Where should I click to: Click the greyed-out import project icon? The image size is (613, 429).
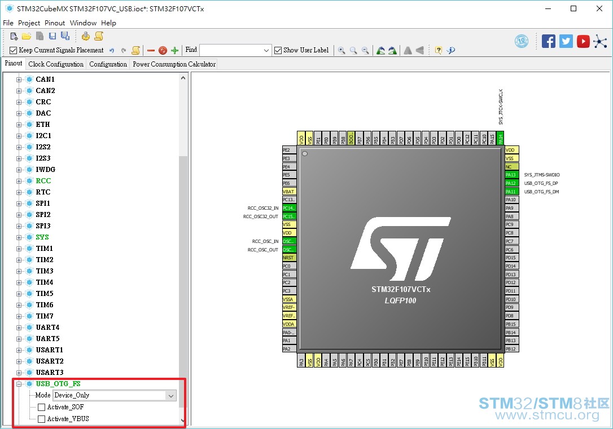[40, 36]
